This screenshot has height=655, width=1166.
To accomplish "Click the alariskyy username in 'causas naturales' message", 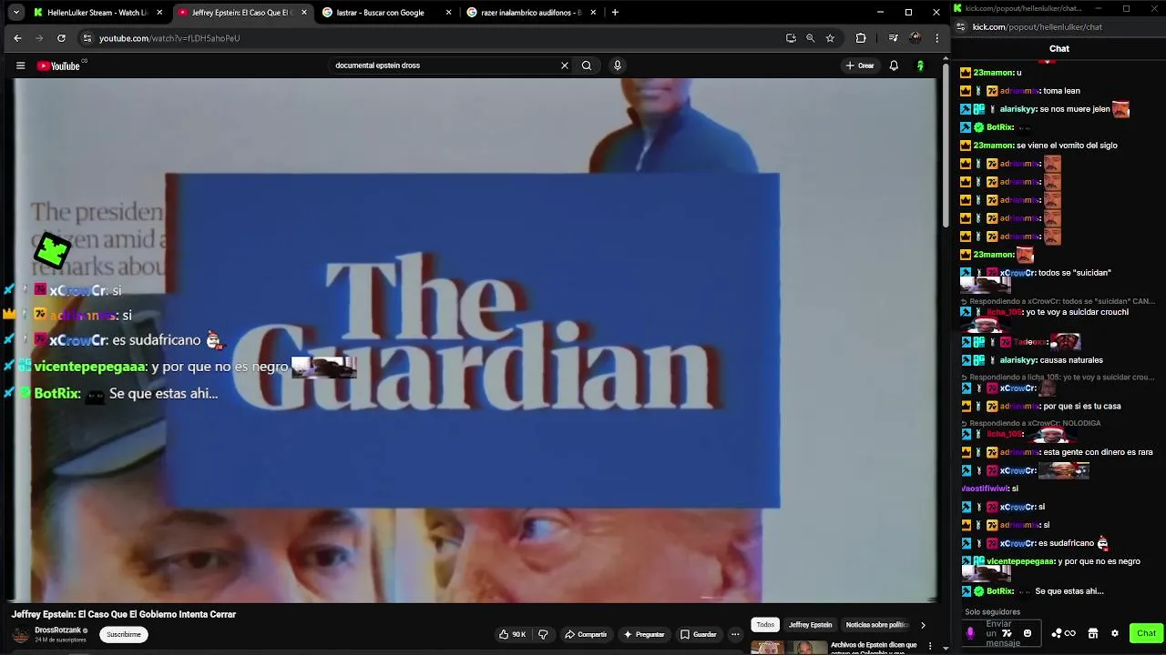I will pos(1018,360).
